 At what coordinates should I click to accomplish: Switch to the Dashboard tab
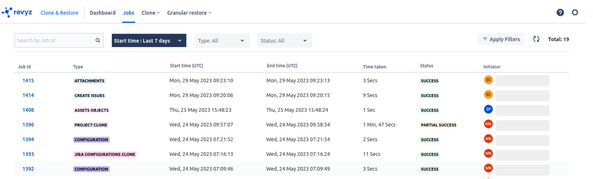(x=102, y=13)
